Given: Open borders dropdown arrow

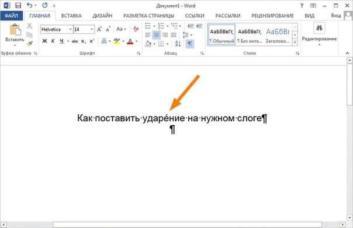Looking at the screenshot, I should [168, 44].
